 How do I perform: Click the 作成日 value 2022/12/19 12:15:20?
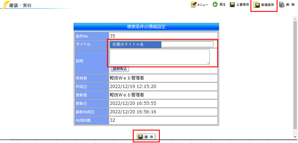click(133, 87)
